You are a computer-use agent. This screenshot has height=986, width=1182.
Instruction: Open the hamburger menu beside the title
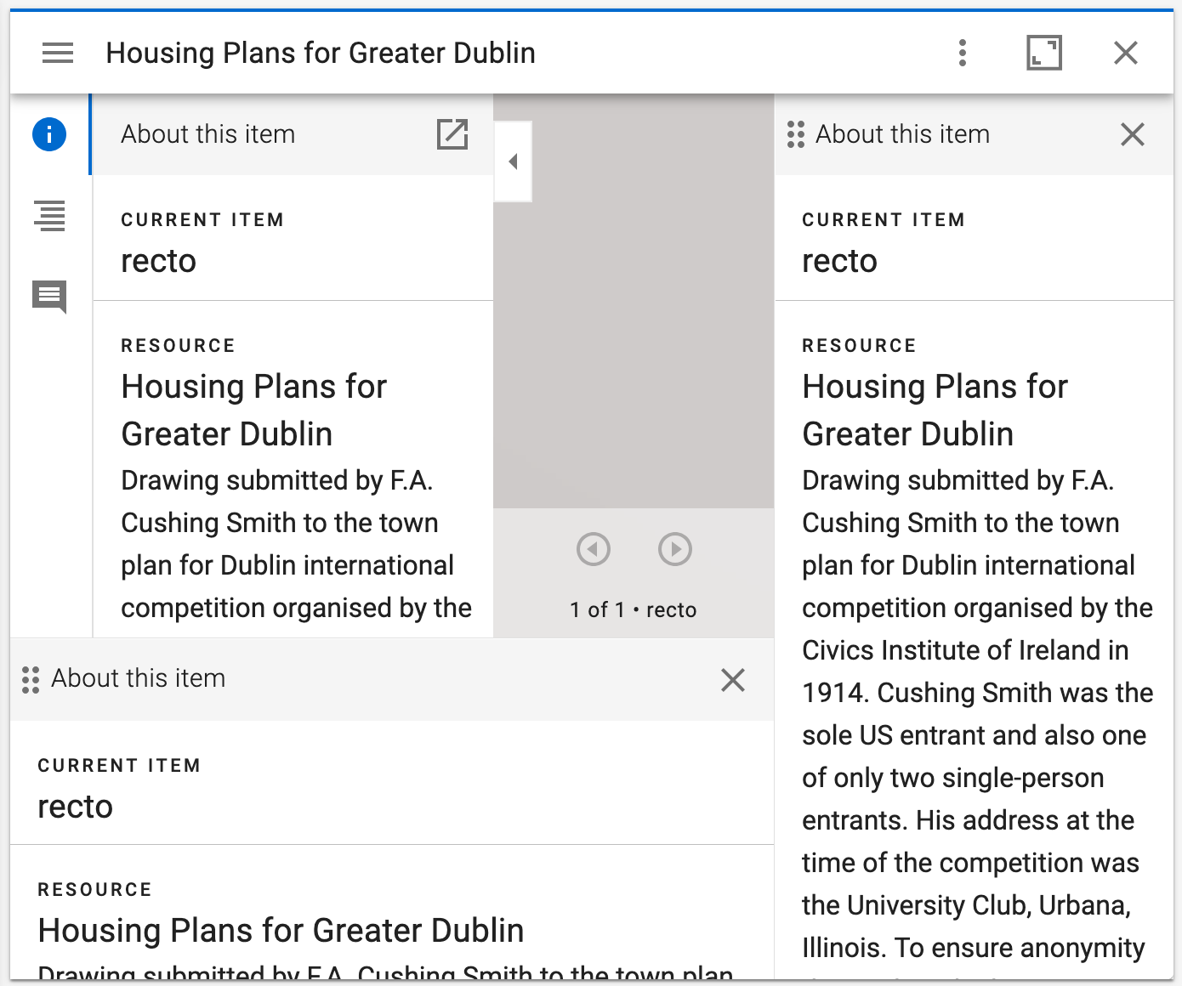tap(57, 52)
